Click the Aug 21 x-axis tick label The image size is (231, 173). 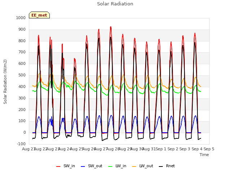pyautogui.click(x=28, y=149)
